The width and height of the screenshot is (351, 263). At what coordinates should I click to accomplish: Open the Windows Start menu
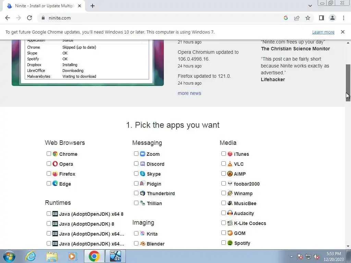9,256
